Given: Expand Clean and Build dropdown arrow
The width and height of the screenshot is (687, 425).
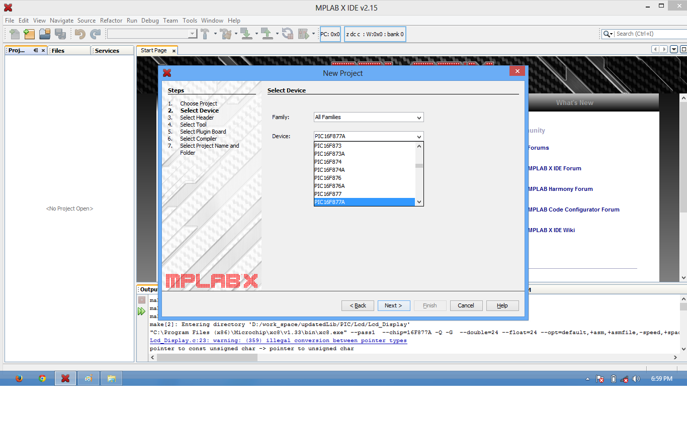Looking at the screenshot, I should pyautogui.click(x=236, y=34).
